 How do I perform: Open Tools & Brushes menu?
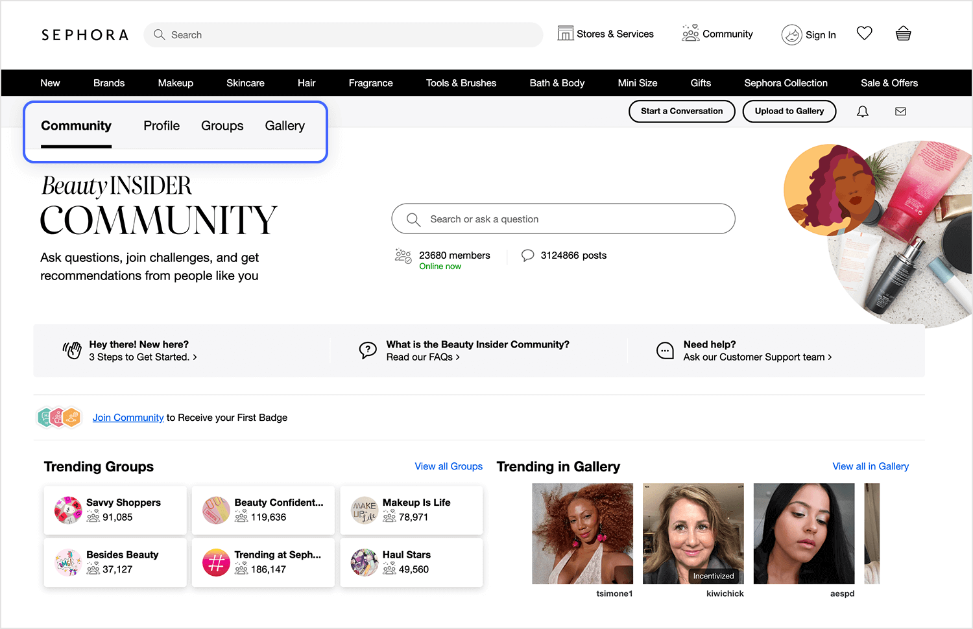point(461,83)
